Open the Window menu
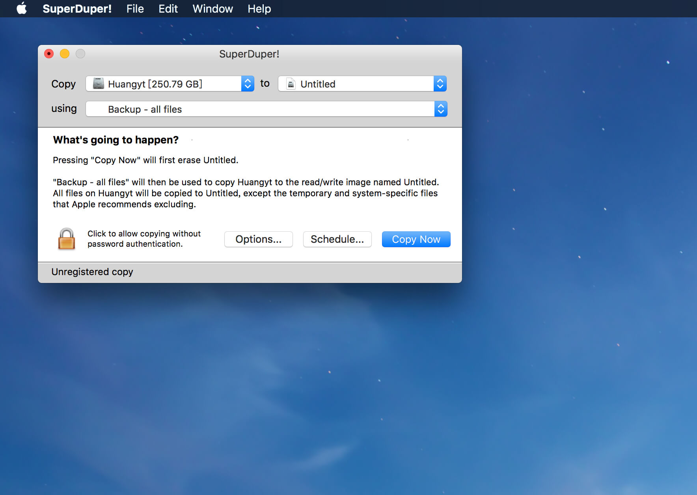697x495 pixels. coord(212,9)
